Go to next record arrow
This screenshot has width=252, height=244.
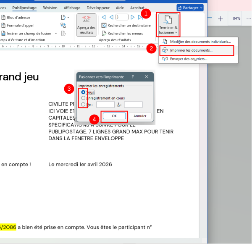[x=133, y=17]
